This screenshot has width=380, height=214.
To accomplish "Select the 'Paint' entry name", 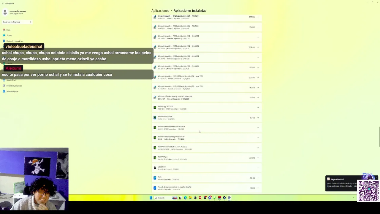I will click(x=160, y=177).
